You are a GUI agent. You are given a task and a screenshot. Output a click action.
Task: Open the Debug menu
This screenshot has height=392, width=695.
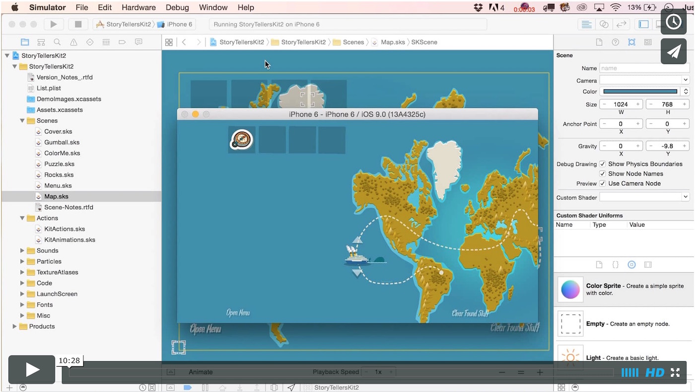pyautogui.click(x=177, y=7)
